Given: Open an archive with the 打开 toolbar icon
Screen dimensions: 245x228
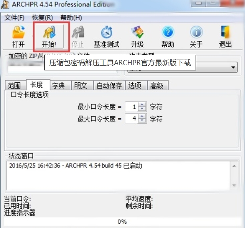Looking at the screenshot, I should tap(18, 37).
